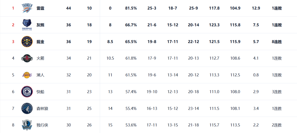Click the Timberwolves logo
The image size is (297, 133).
[27, 109]
